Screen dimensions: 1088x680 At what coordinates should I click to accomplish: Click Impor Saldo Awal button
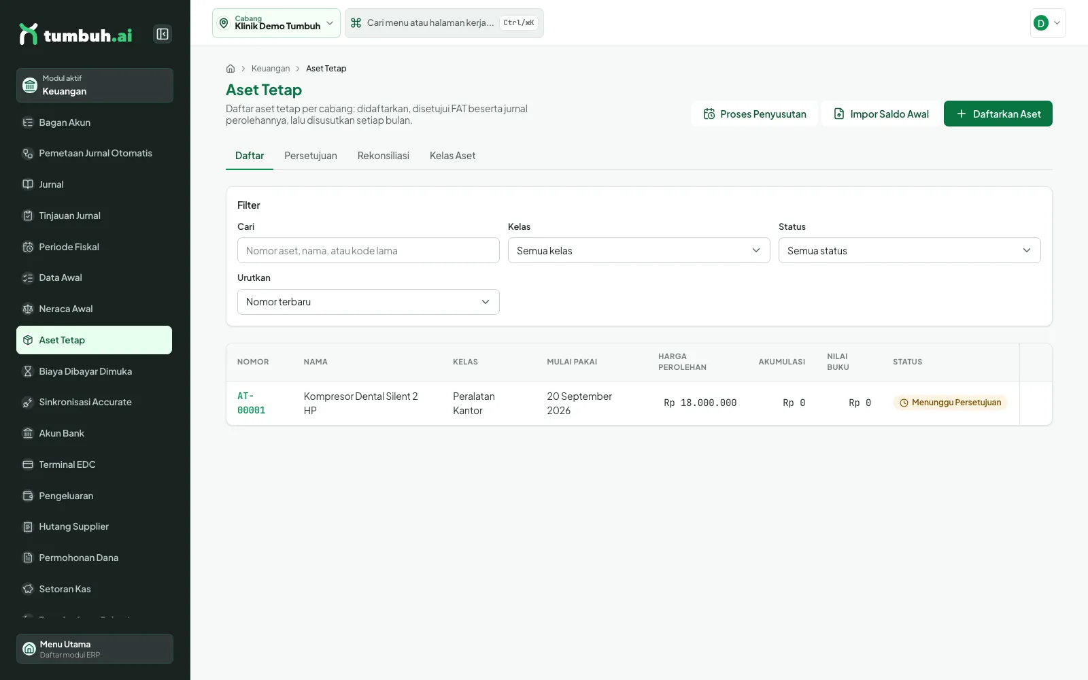coord(881,114)
